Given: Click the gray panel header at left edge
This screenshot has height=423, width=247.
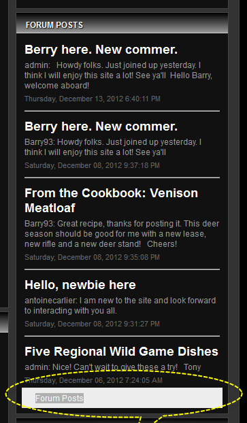Looking at the screenshot, I should point(4,322).
